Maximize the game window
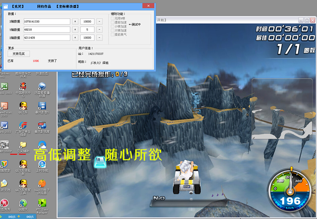This screenshot has width=317, height=219. pyautogui.click(x=307, y=20)
